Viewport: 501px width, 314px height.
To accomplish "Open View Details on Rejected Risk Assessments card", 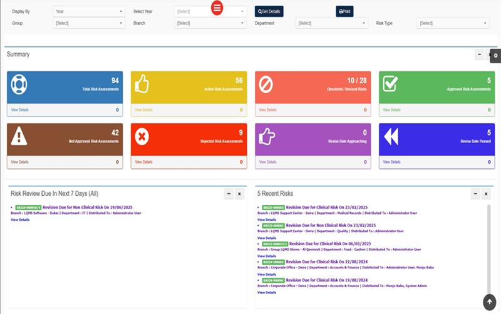I will pyautogui.click(x=144, y=162).
